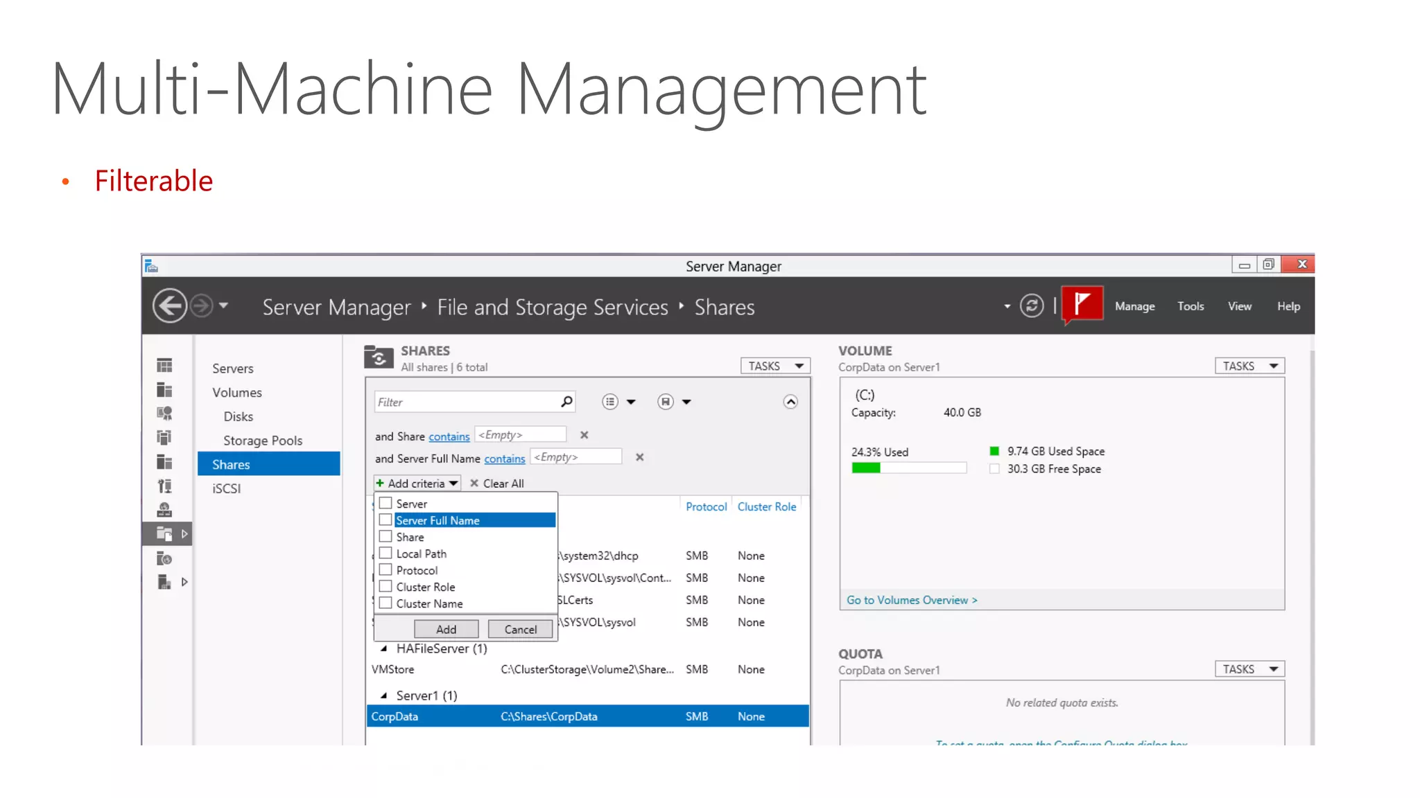1420x798 pixels.
Task: Refresh Server Manager with the refresh icon
Action: 1032,305
